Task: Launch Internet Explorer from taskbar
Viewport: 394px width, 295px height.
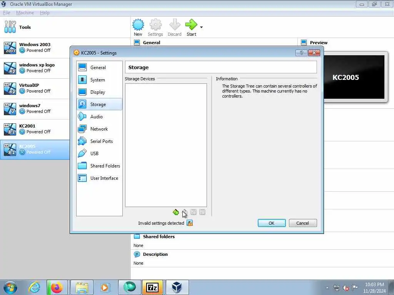Action: 34,287
